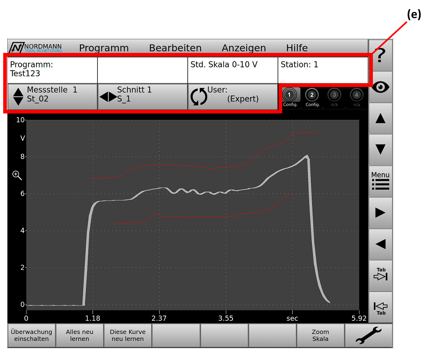Click the magnifier zoom icon on the graph axis
427x350 pixels.
click(17, 175)
